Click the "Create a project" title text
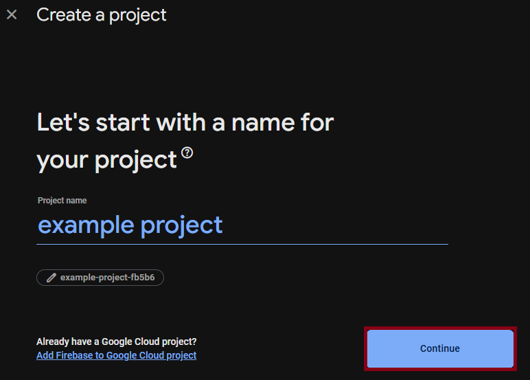 pos(102,15)
